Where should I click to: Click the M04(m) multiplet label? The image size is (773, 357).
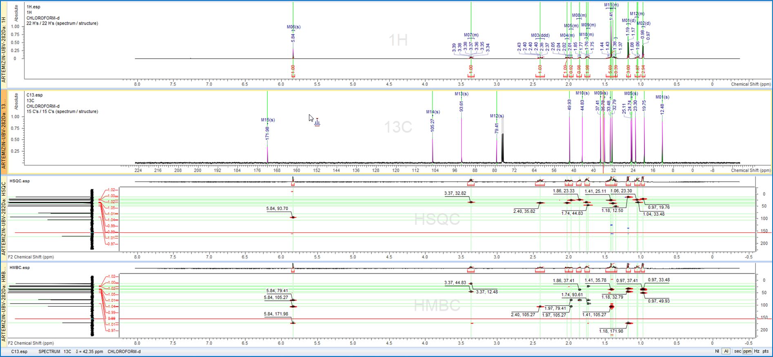point(567,35)
